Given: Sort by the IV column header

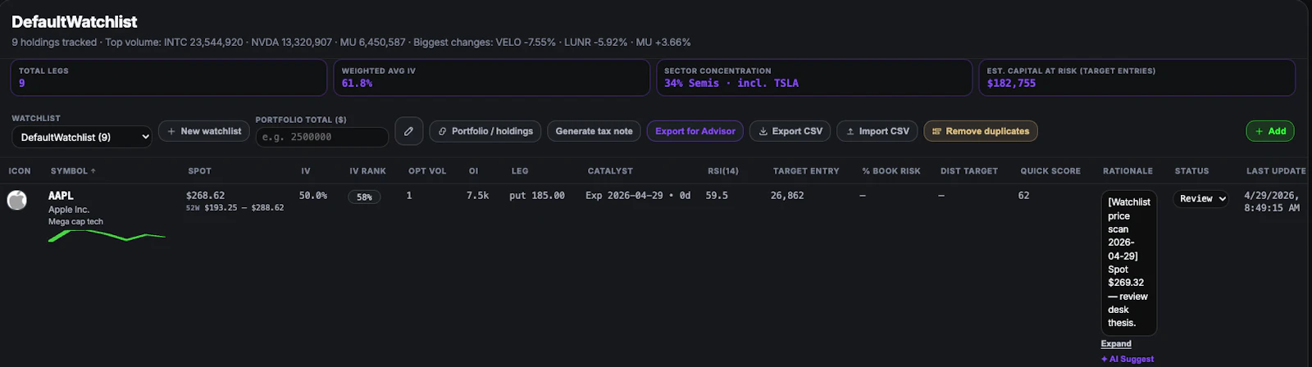Looking at the screenshot, I should point(306,171).
